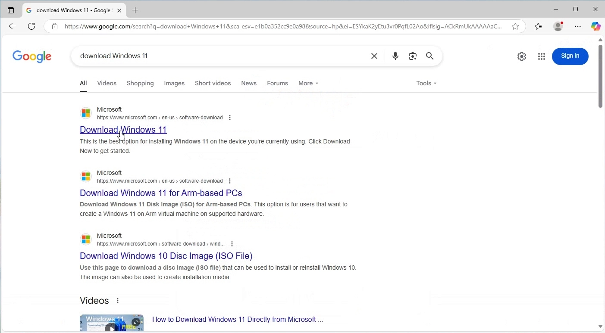The width and height of the screenshot is (605, 333).
Task: Open the Google apps grid
Action: tap(542, 56)
